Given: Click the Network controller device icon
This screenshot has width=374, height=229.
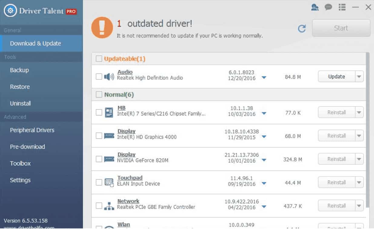Looking at the screenshot, I should (x=109, y=206).
